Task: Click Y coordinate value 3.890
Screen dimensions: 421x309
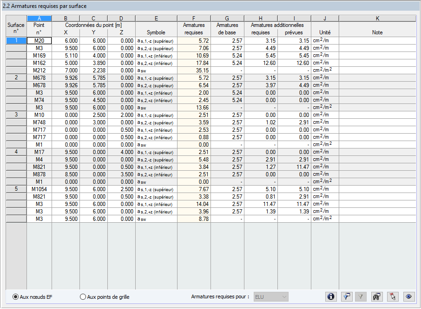Action: point(93,63)
